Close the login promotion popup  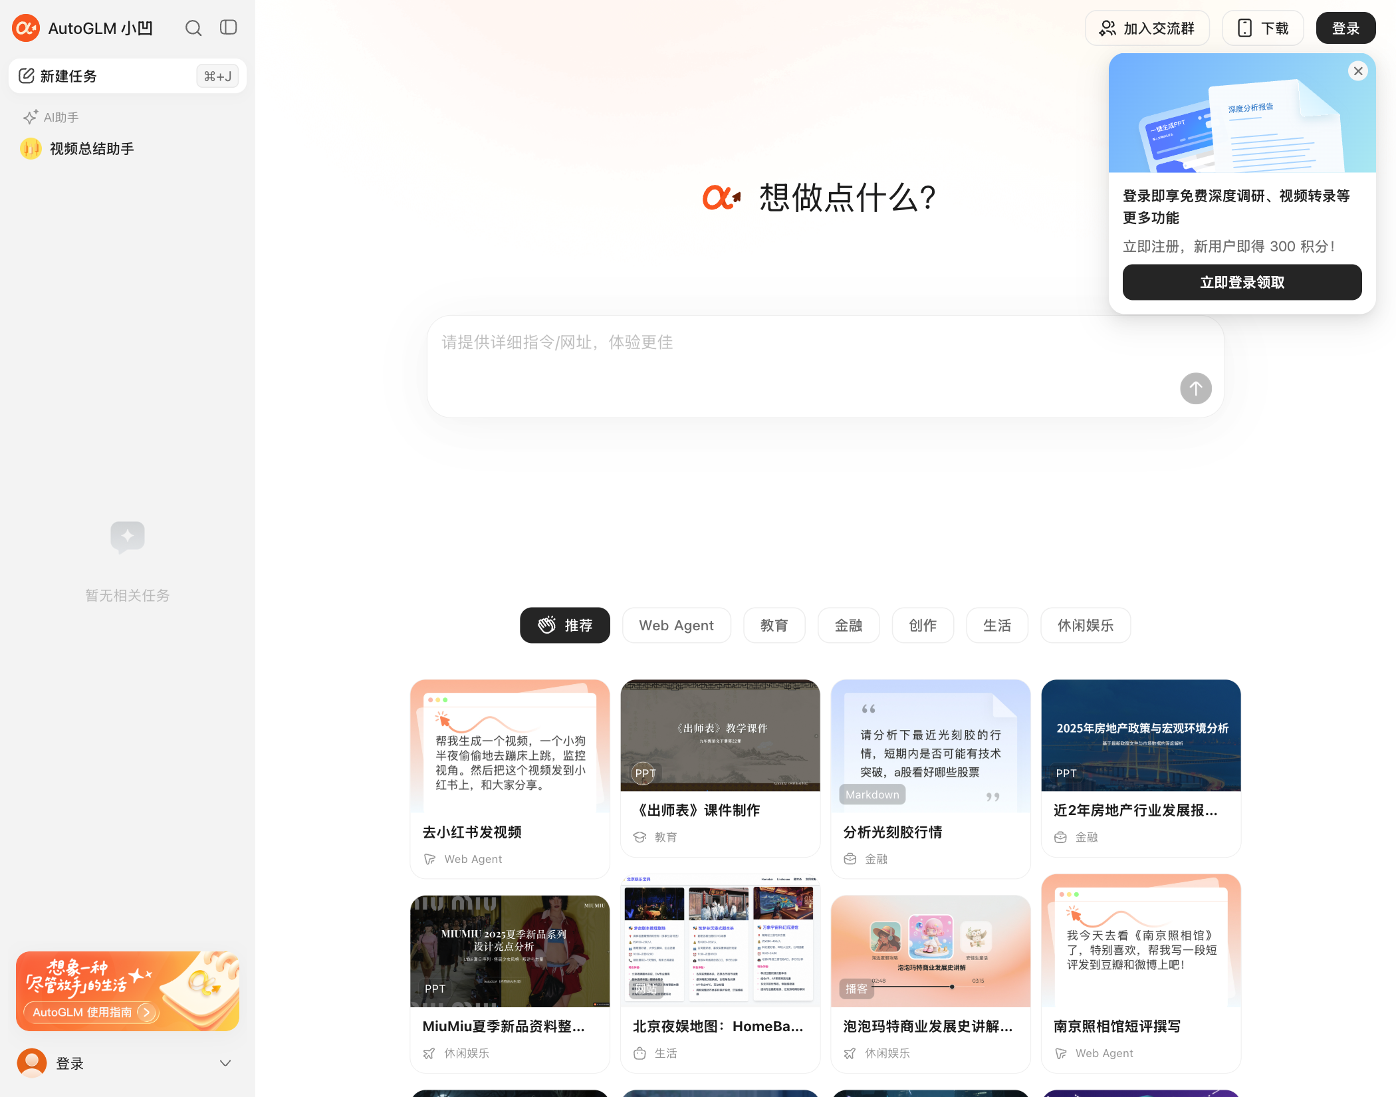pyautogui.click(x=1358, y=71)
